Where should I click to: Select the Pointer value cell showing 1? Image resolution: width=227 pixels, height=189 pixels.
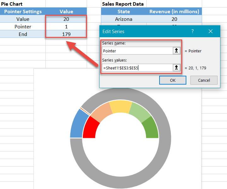66,27
